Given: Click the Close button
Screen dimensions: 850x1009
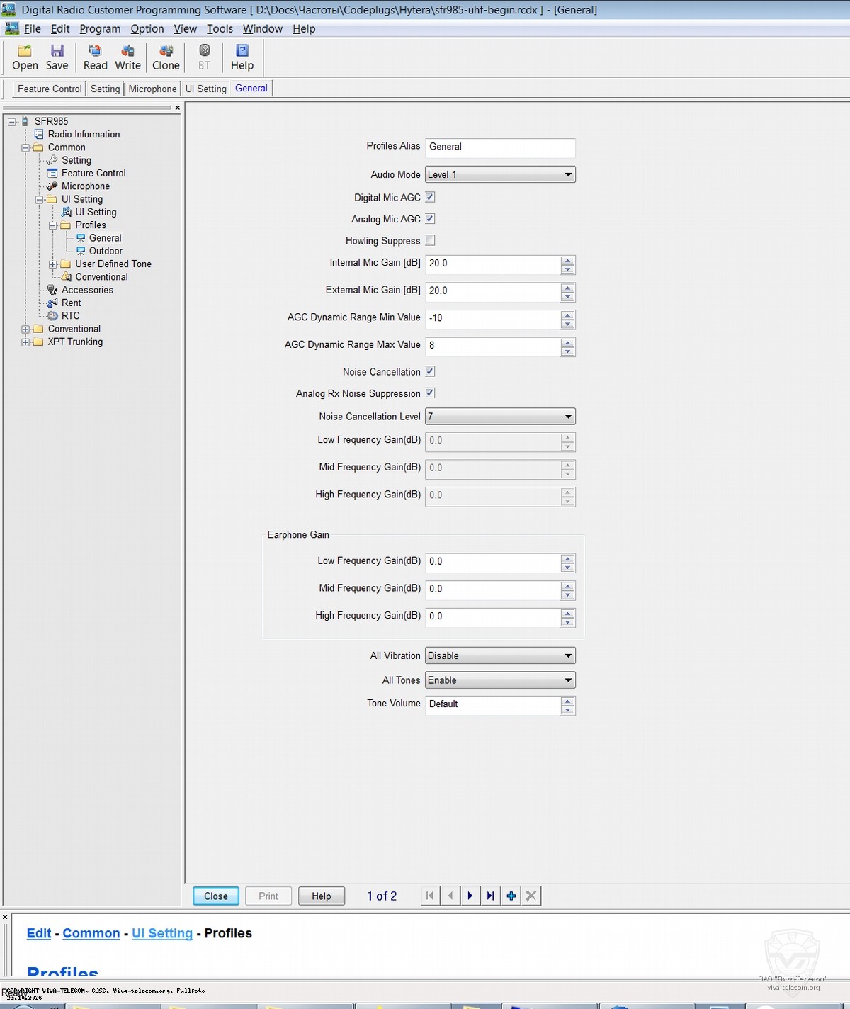Looking at the screenshot, I should pos(216,896).
